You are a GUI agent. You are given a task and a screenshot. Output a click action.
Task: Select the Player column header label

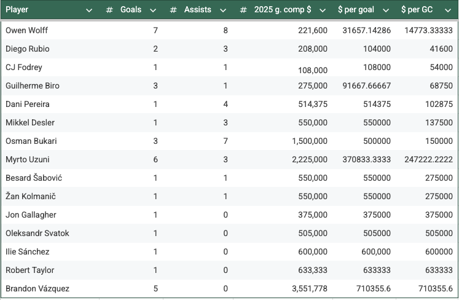17,10
